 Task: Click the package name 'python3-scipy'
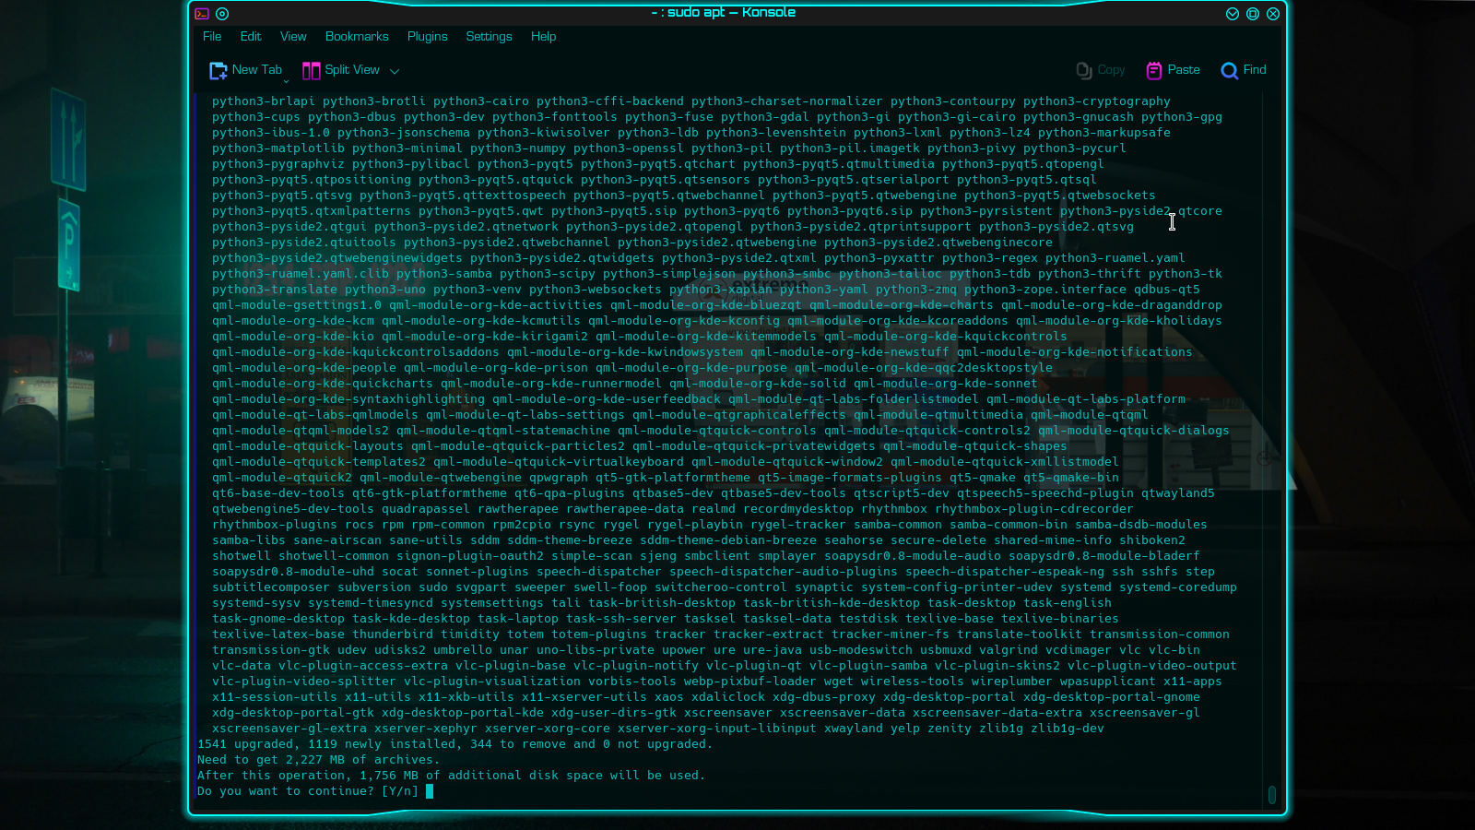coord(548,274)
